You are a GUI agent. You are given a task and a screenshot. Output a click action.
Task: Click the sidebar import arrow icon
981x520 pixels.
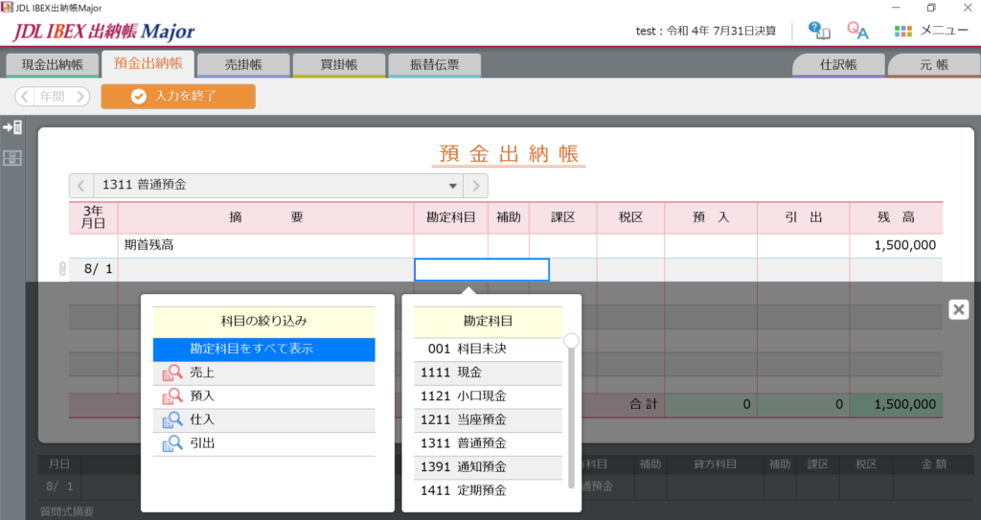point(12,127)
